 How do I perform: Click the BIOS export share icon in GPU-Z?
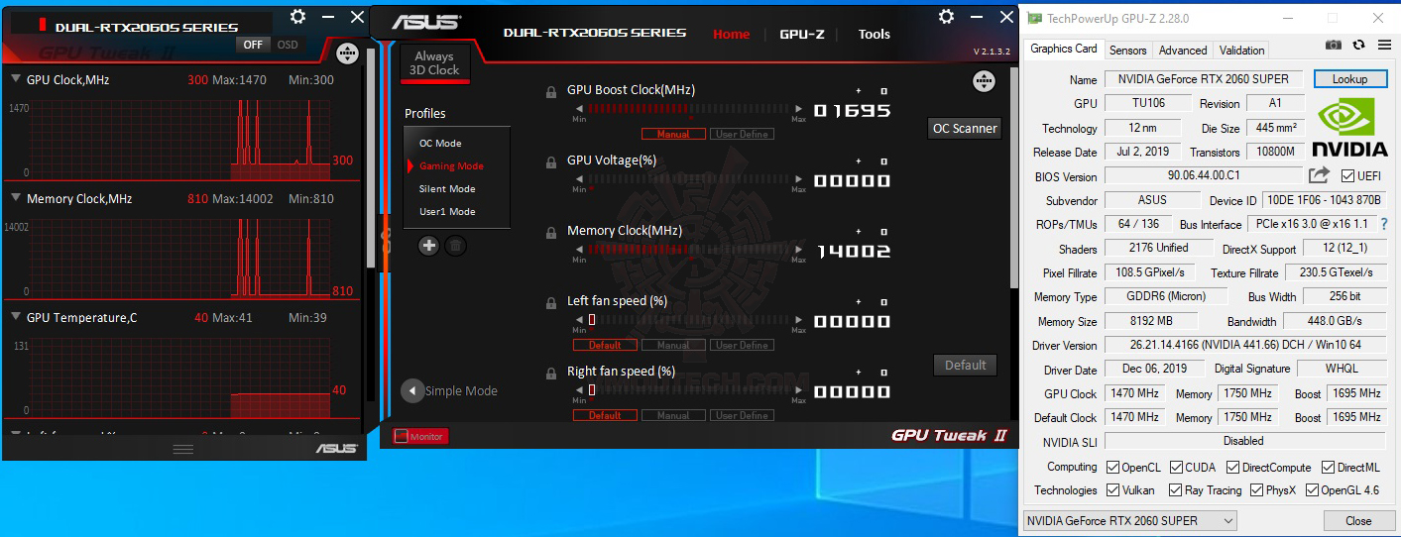coord(1319,175)
